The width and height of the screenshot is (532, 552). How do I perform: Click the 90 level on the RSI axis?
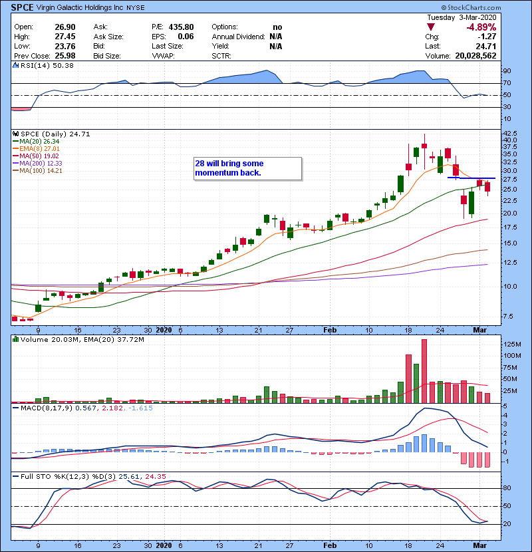507,71
